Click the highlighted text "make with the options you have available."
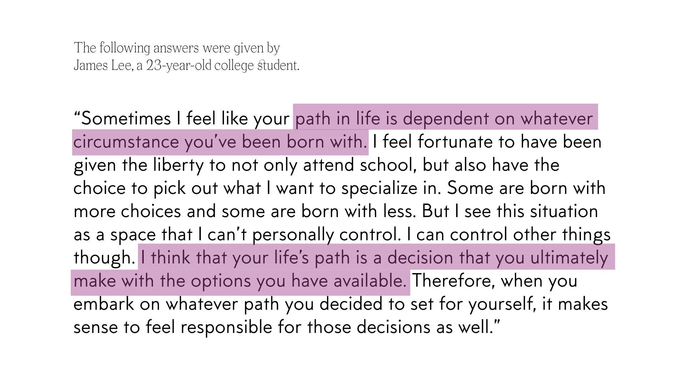The height and width of the screenshot is (385, 686). coord(240,281)
